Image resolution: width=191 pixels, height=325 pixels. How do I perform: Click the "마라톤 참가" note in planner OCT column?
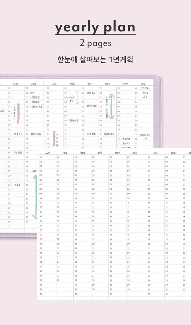pyautogui.click(x=109, y=134)
